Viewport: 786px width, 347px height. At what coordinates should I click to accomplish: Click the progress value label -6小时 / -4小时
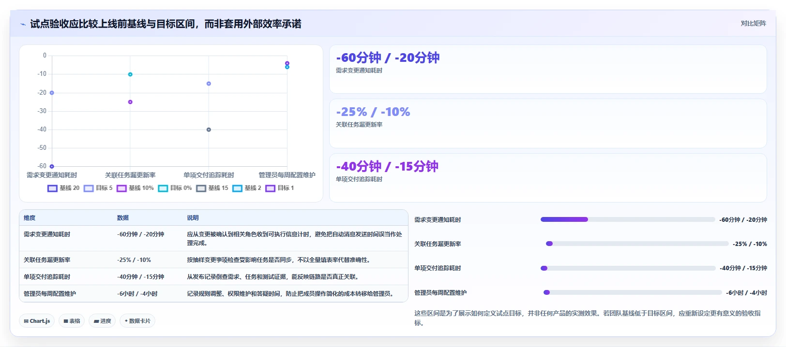click(x=746, y=293)
